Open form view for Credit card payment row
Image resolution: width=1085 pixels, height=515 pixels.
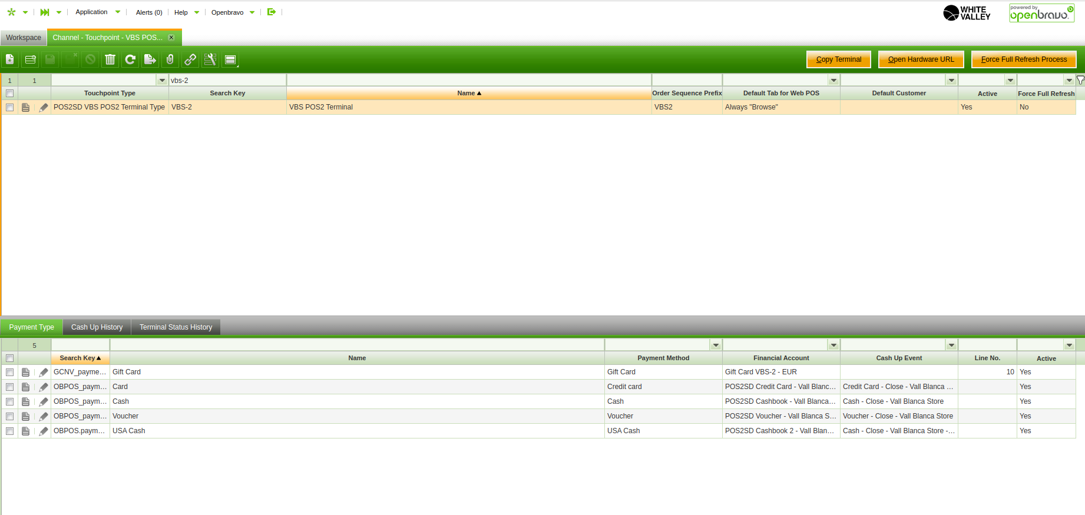(x=25, y=387)
